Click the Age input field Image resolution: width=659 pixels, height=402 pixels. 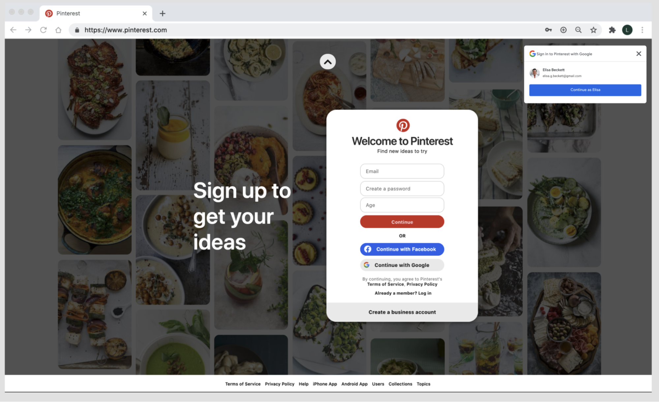tap(402, 205)
